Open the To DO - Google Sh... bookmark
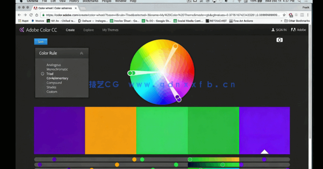Viewport: 323px width, 169px height. coord(157,21)
